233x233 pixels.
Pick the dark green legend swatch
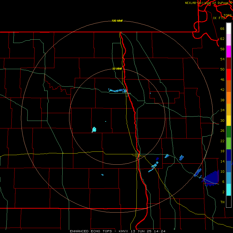229,132
